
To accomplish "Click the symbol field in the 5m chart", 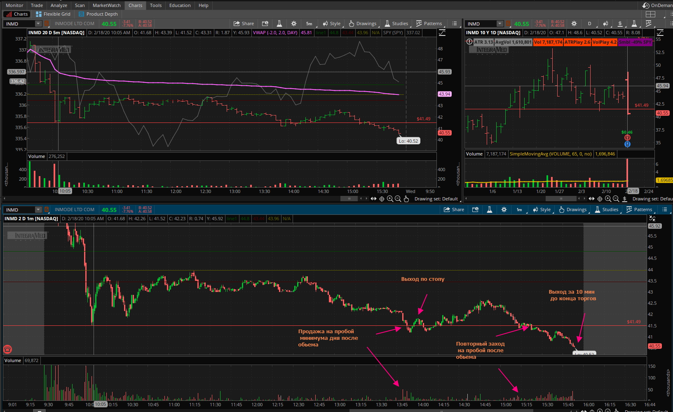I will coord(19,24).
